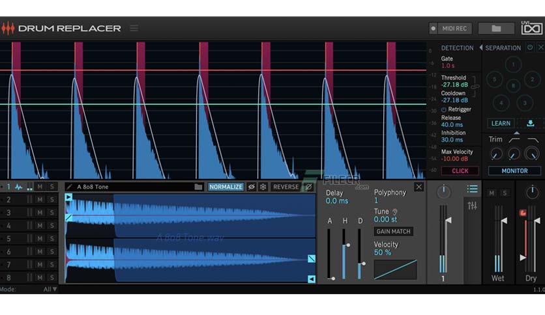Mute drum slot 3
This screenshot has height=315, width=545.
[x=40, y=212]
